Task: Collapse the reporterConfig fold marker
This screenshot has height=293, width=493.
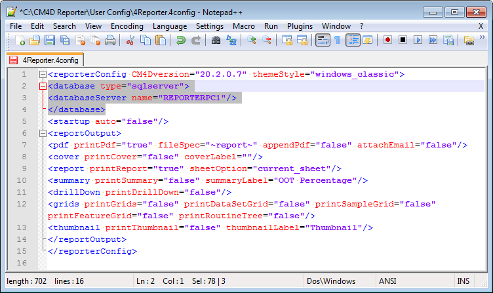Action: [x=43, y=75]
